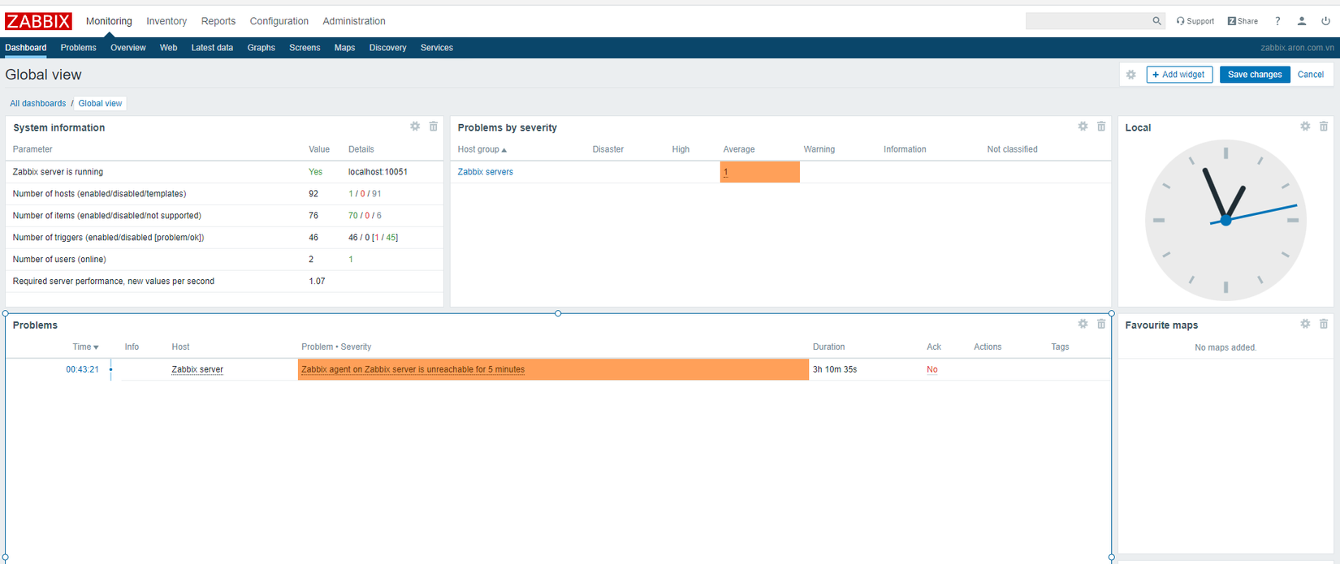The height and width of the screenshot is (564, 1340).
Task: Click the Problems widget title
Action: (x=35, y=325)
